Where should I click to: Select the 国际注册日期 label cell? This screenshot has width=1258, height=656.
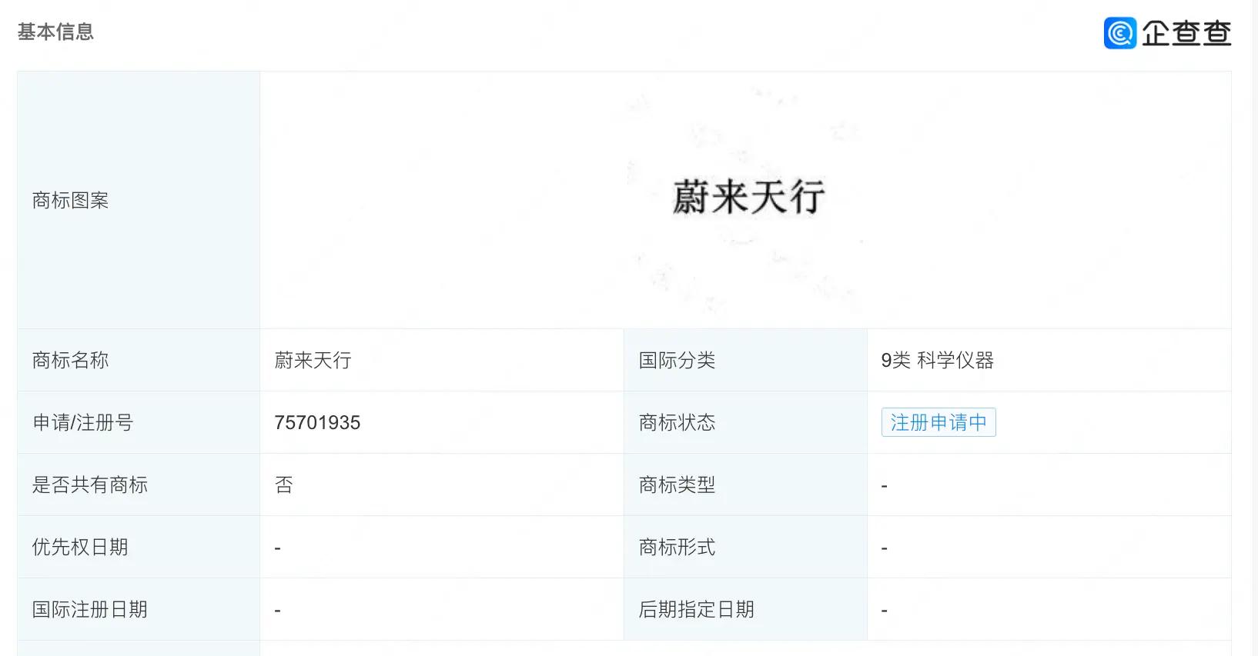point(139,609)
